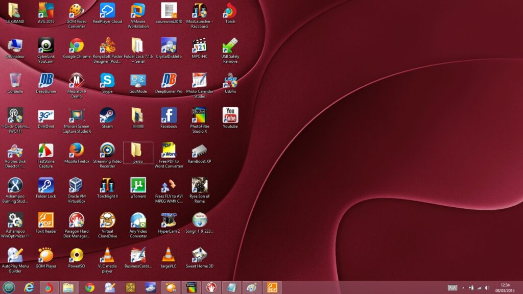Open the Steam desktop shortcut
Screen dimensions: 523x294
click(x=107, y=115)
